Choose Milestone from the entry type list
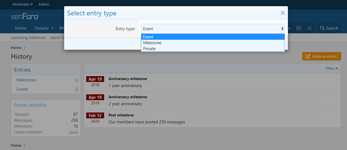 pos(152,43)
